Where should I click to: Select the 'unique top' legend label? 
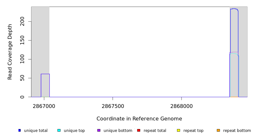pos(74,131)
